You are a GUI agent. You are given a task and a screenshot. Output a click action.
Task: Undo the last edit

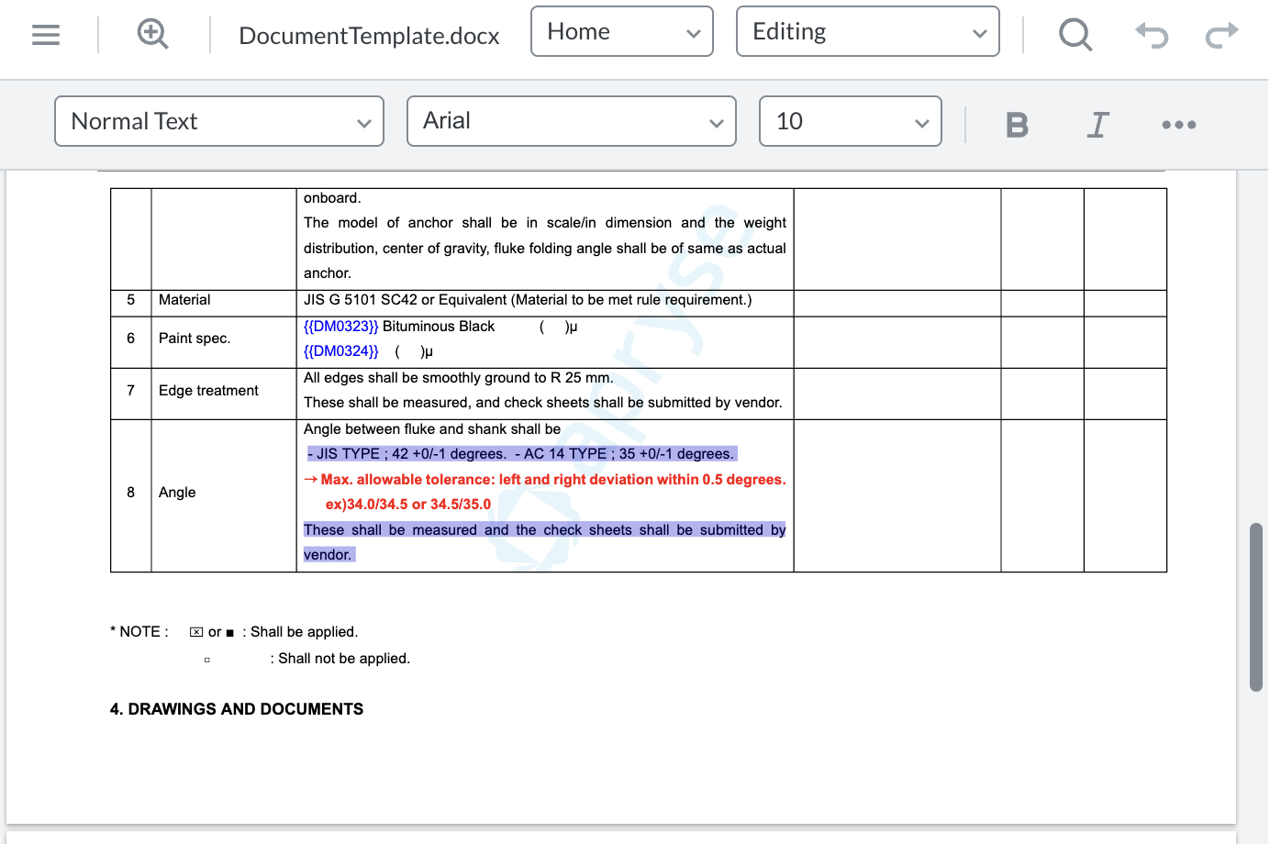tap(1152, 35)
